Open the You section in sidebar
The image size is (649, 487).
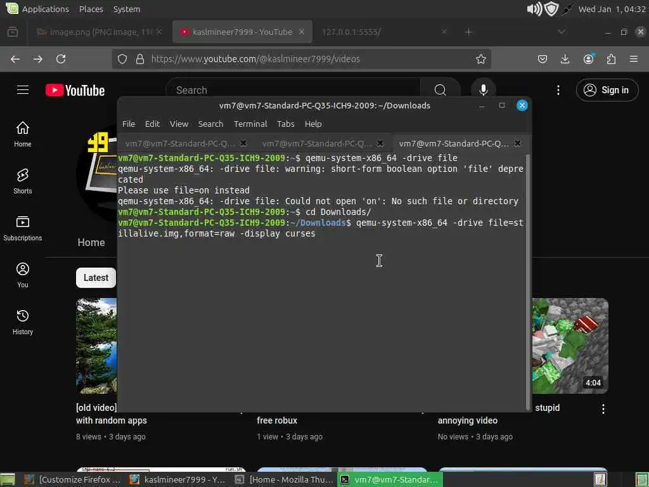coord(23,275)
